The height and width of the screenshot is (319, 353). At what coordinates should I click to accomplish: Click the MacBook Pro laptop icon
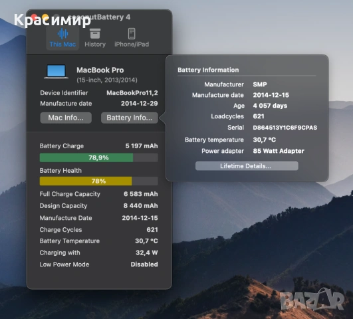pos(56,72)
